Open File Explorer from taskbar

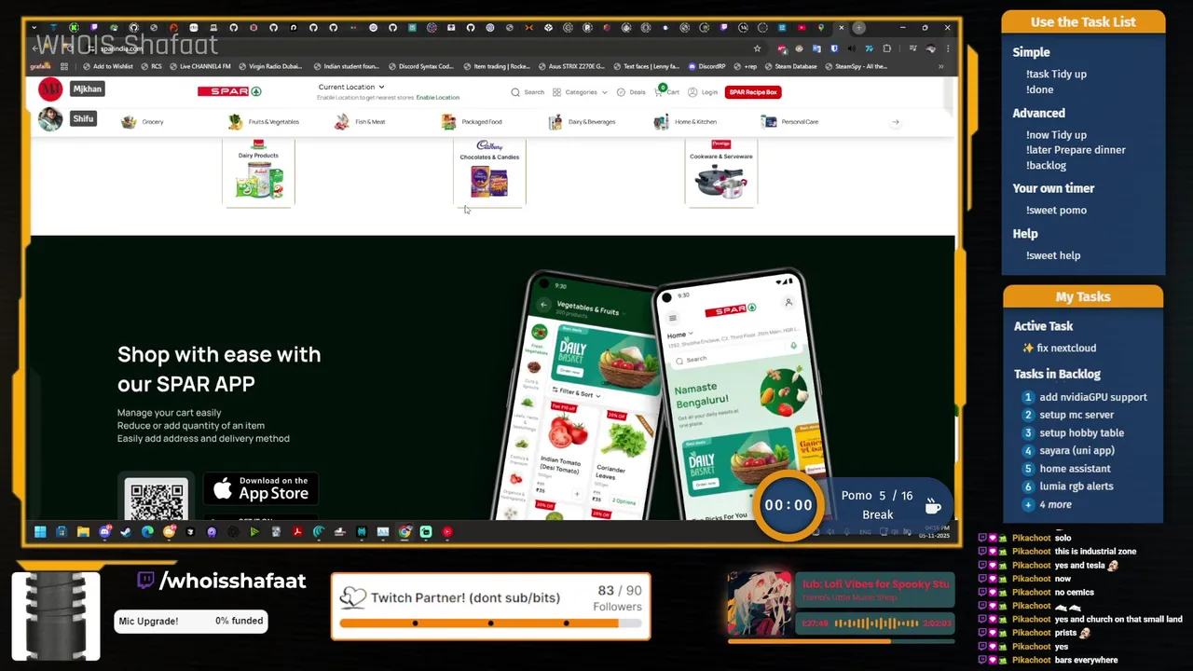click(x=83, y=532)
